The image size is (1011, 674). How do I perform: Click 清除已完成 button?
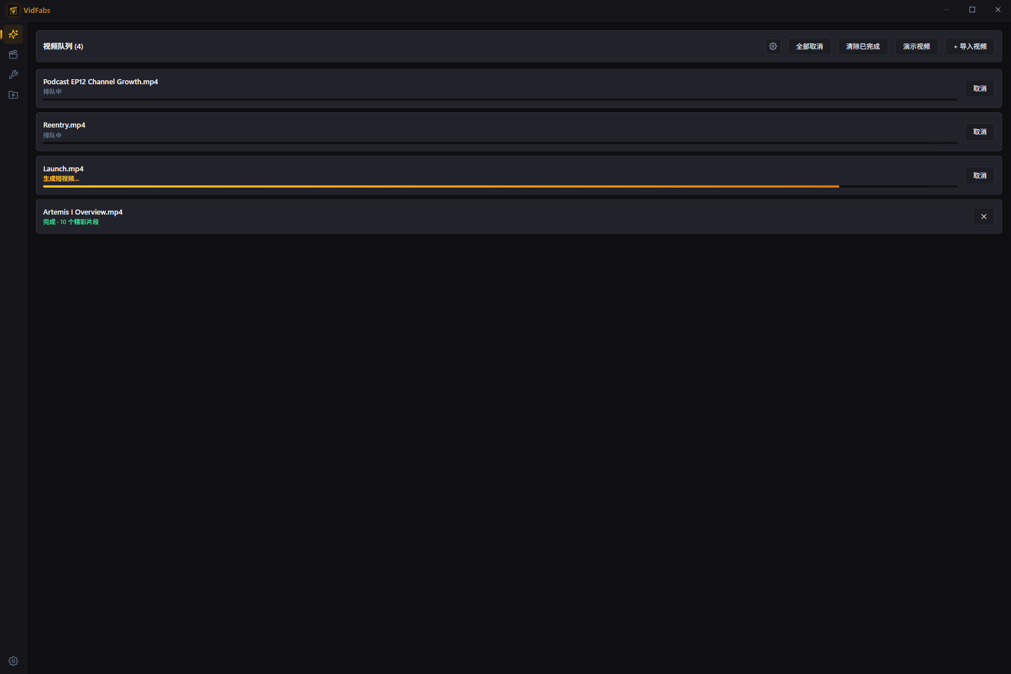tap(863, 47)
